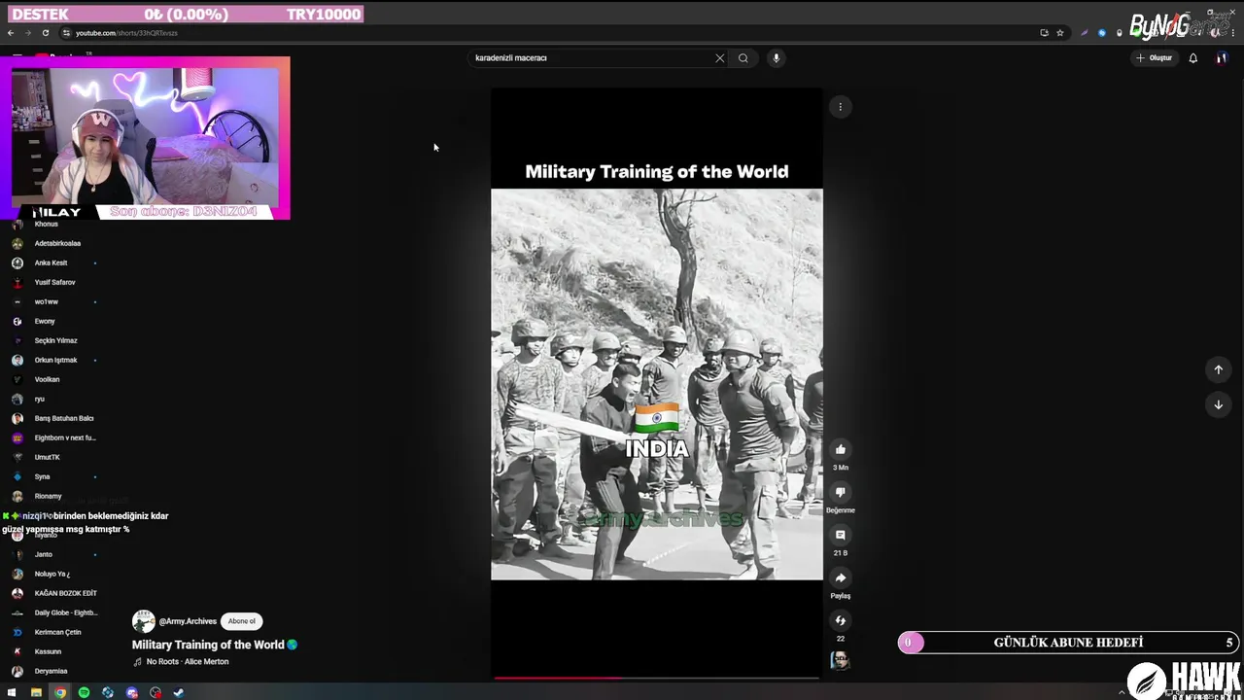Open the 'Oluştur' create button
This screenshot has width=1244, height=700.
pos(1155,58)
